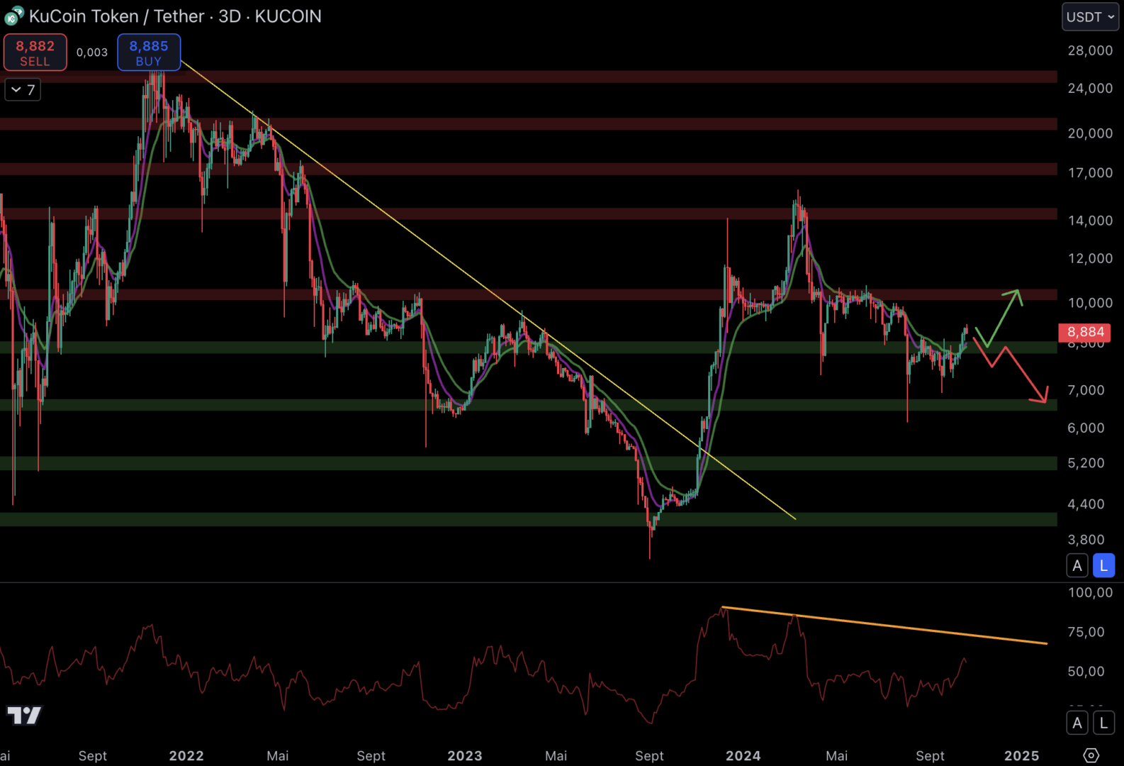Click the 3,800 price axis label
1124x766 pixels.
(1086, 540)
